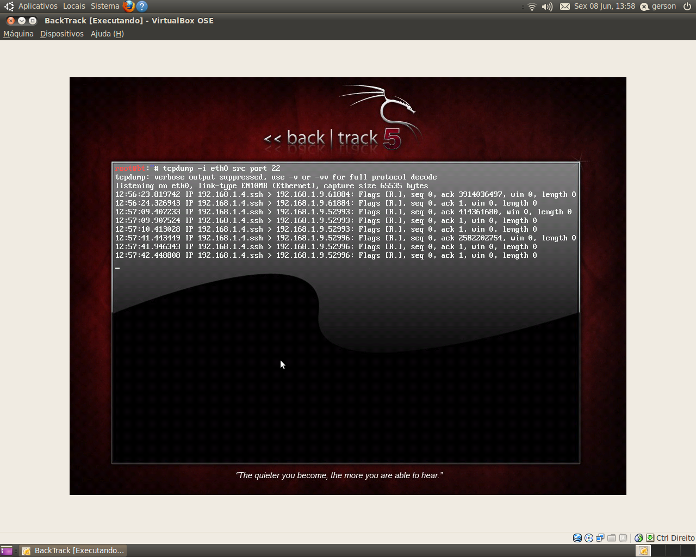Select the active workspace in the switcher
This screenshot has height=557, width=696.
click(644, 550)
